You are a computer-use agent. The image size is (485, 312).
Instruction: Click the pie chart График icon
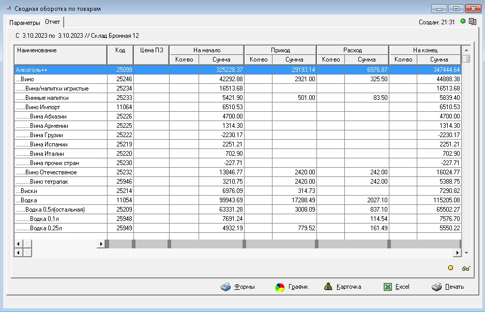click(280, 287)
